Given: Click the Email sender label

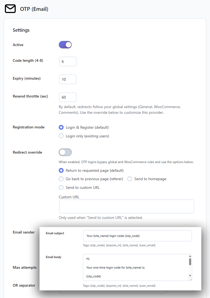Looking at the screenshot, I should 24,232.
